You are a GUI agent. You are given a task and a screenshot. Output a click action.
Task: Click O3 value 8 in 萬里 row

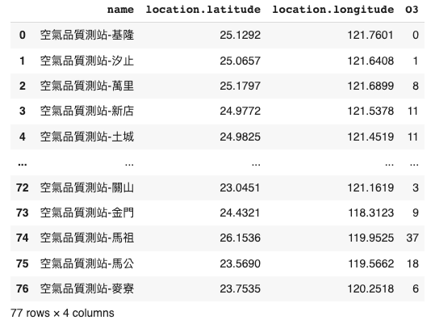coord(416,86)
